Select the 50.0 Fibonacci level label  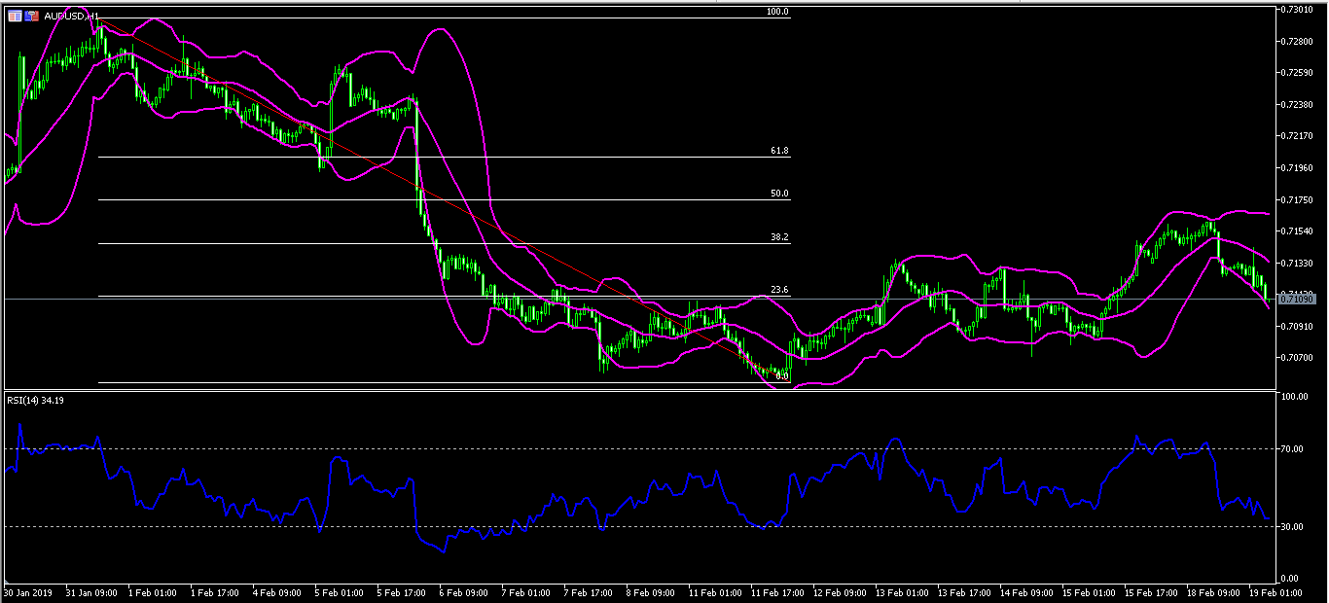click(x=778, y=195)
